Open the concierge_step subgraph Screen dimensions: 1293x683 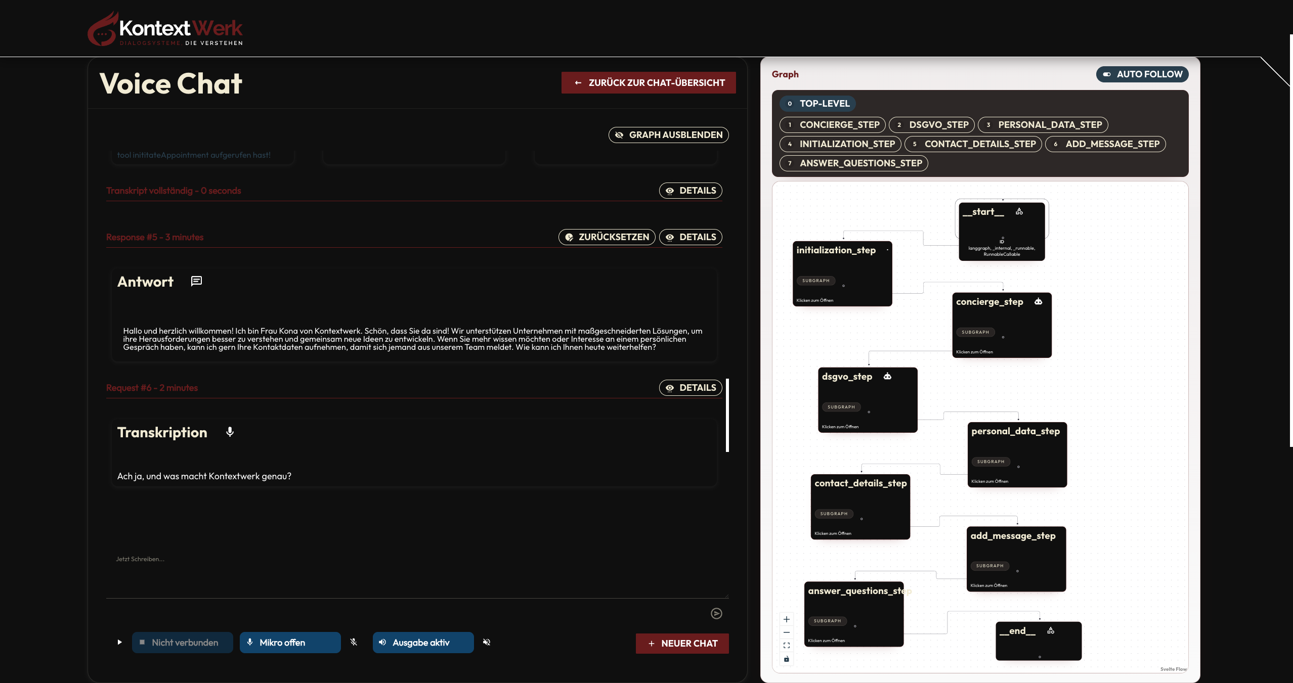click(1002, 325)
